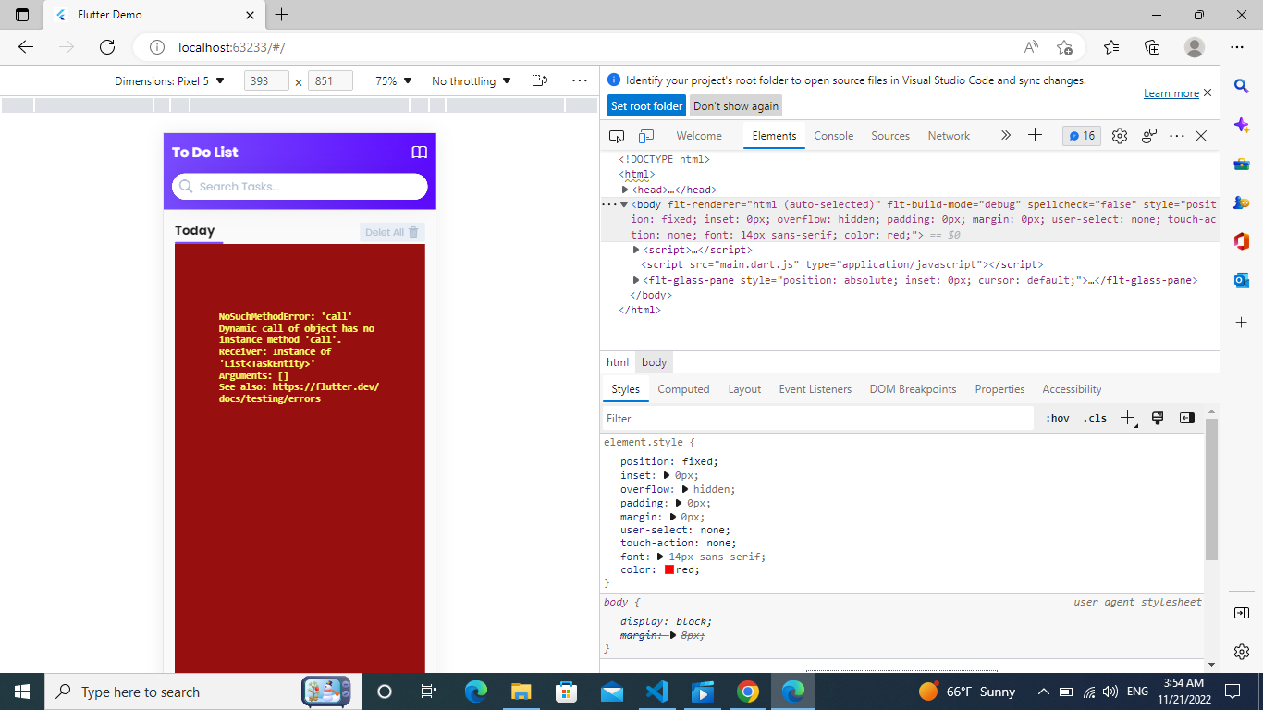Screen dimensions: 1263x710
Task: Toggle the computed styles sidebar icon
Action: click(x=1187, y=418)
